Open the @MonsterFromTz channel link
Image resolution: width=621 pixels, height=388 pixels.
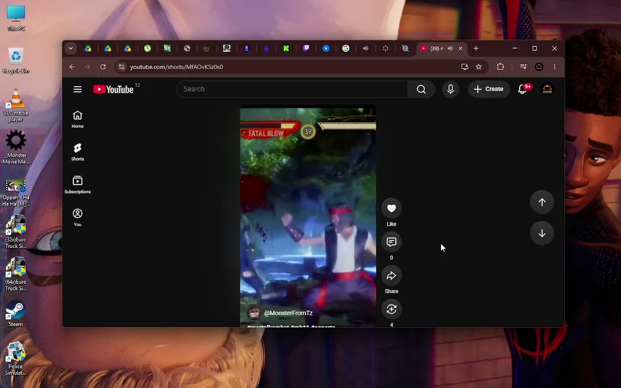coord(288,313)
